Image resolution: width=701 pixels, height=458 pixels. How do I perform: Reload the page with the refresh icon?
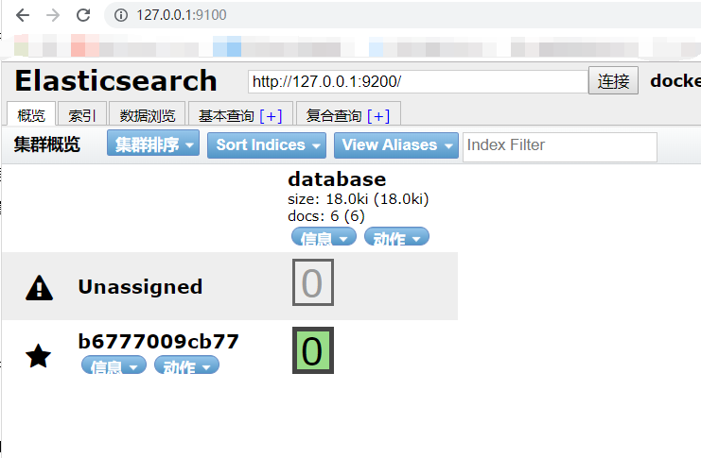click(83, 15)
